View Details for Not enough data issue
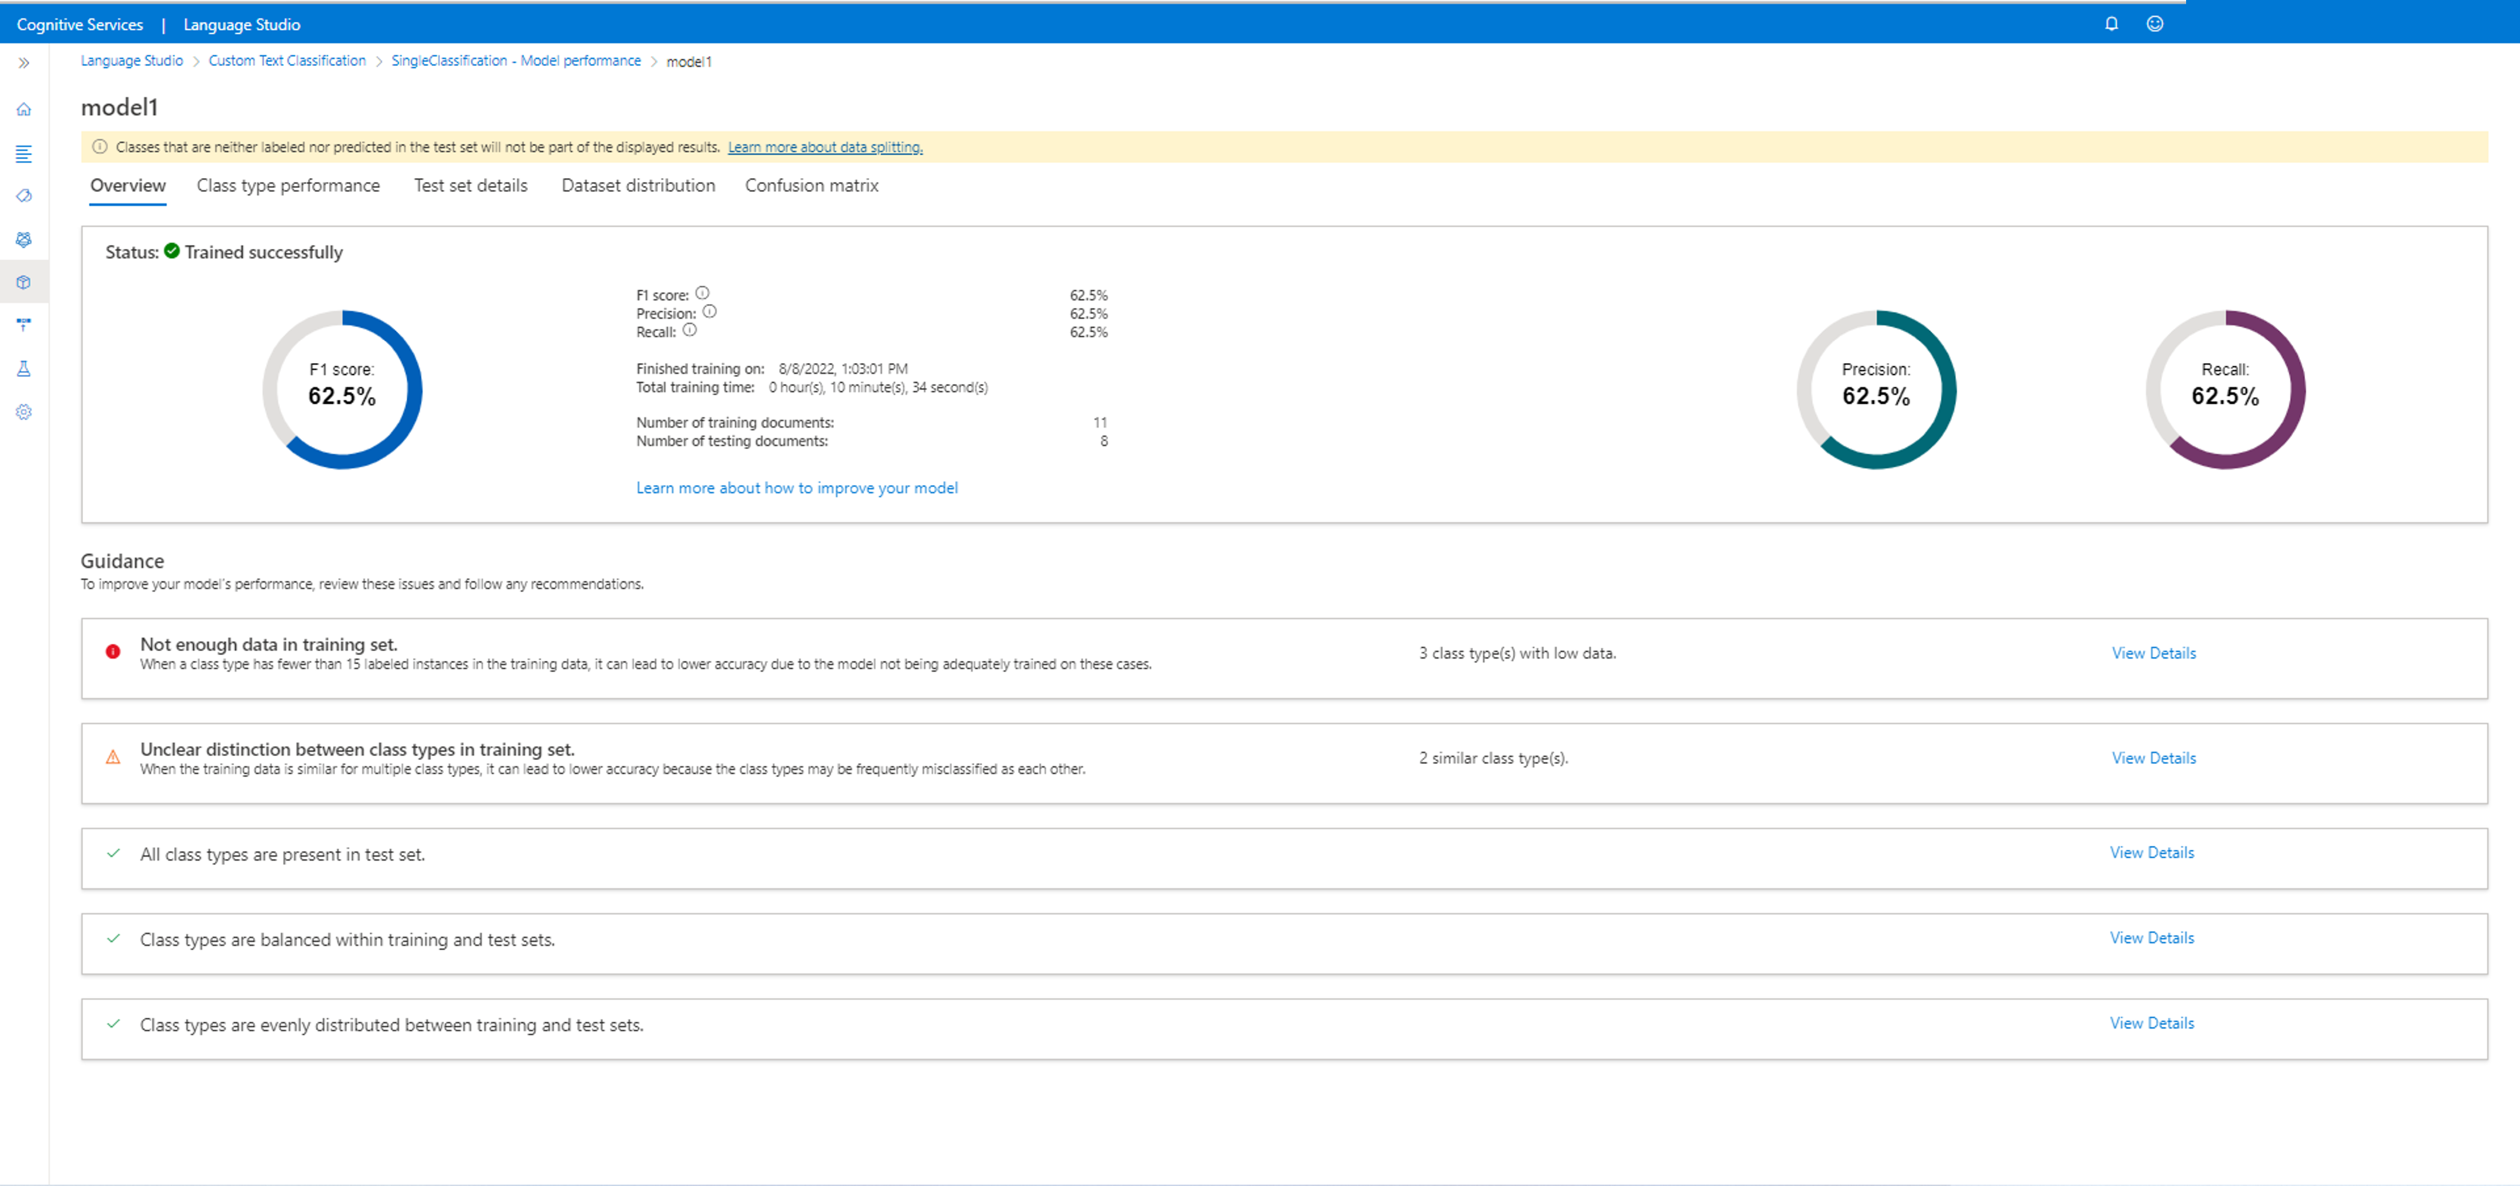 point(2153,653)
